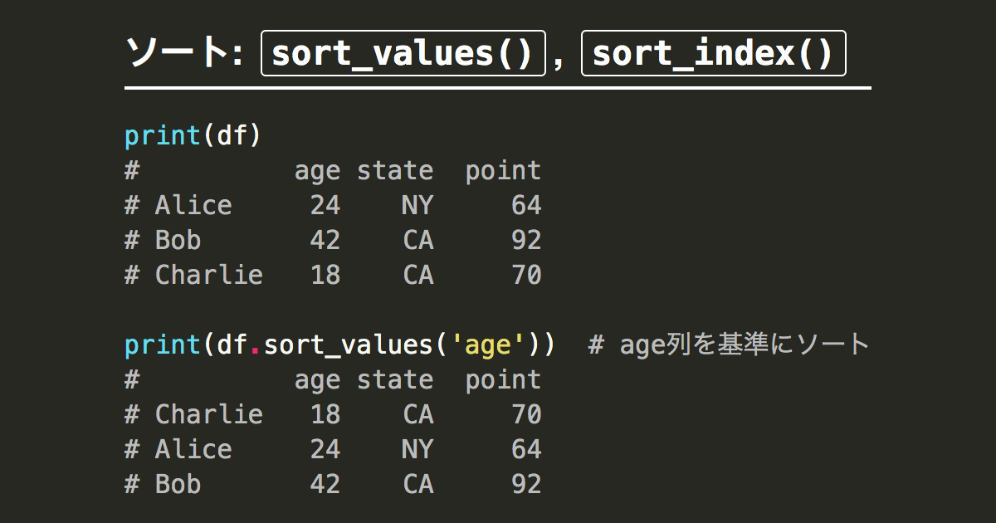This screenshot has width=996, height=523.
Task: Select the Bob row in first table
Action: tap(333, 240)
